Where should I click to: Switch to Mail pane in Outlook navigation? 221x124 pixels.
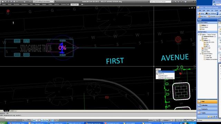click(x=207, y=102)
